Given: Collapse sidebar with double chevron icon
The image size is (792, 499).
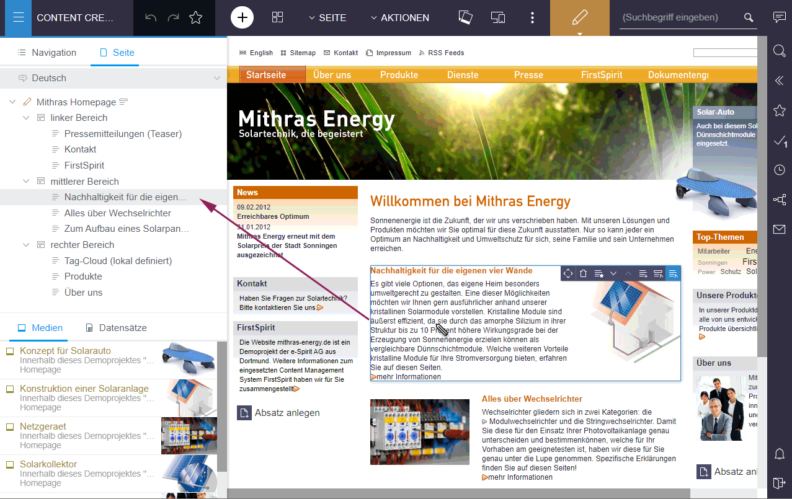Looking at the screenshot, I should 780,80.
